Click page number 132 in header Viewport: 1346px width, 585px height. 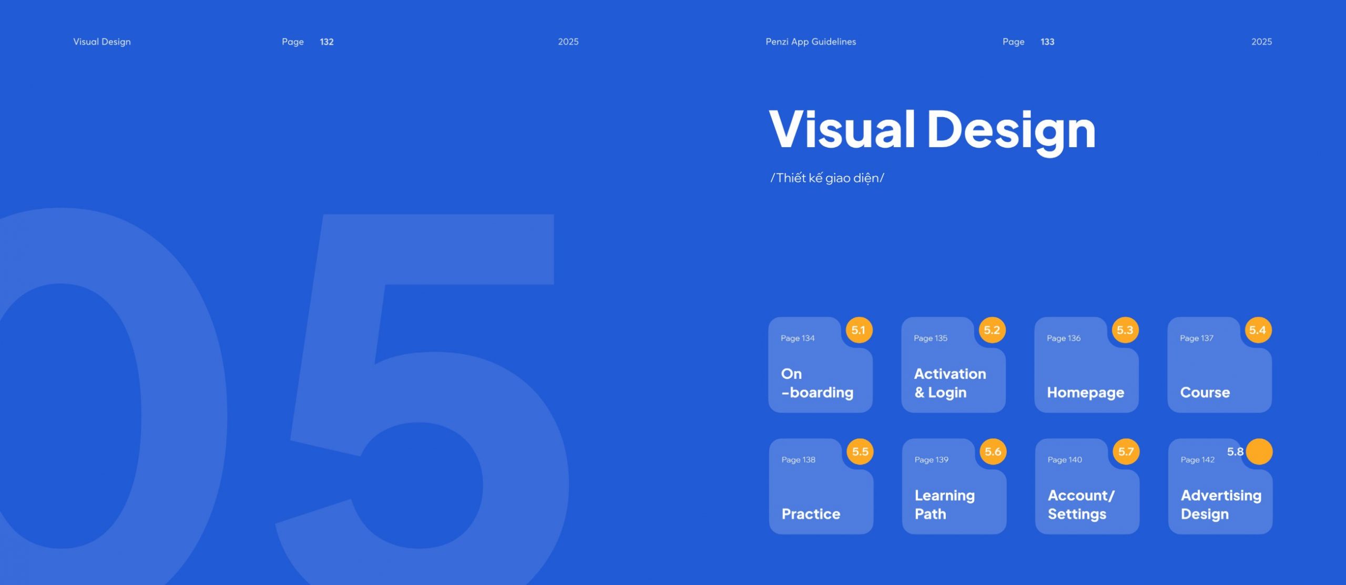pos(327,42)
